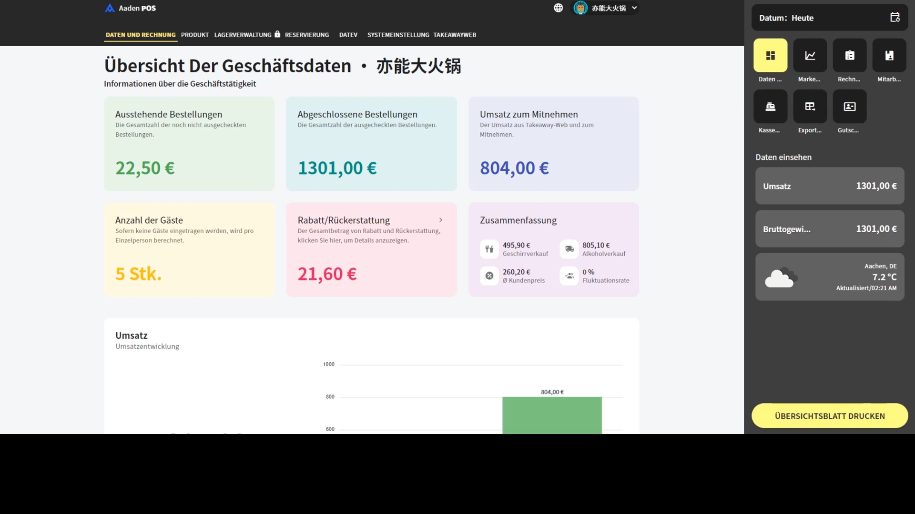The height and width of the screenshot is (514, 915).
Task: Open the Export table icon tile
Action: point(810,107)
